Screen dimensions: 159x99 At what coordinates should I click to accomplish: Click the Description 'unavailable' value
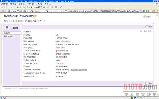point(60,48)
